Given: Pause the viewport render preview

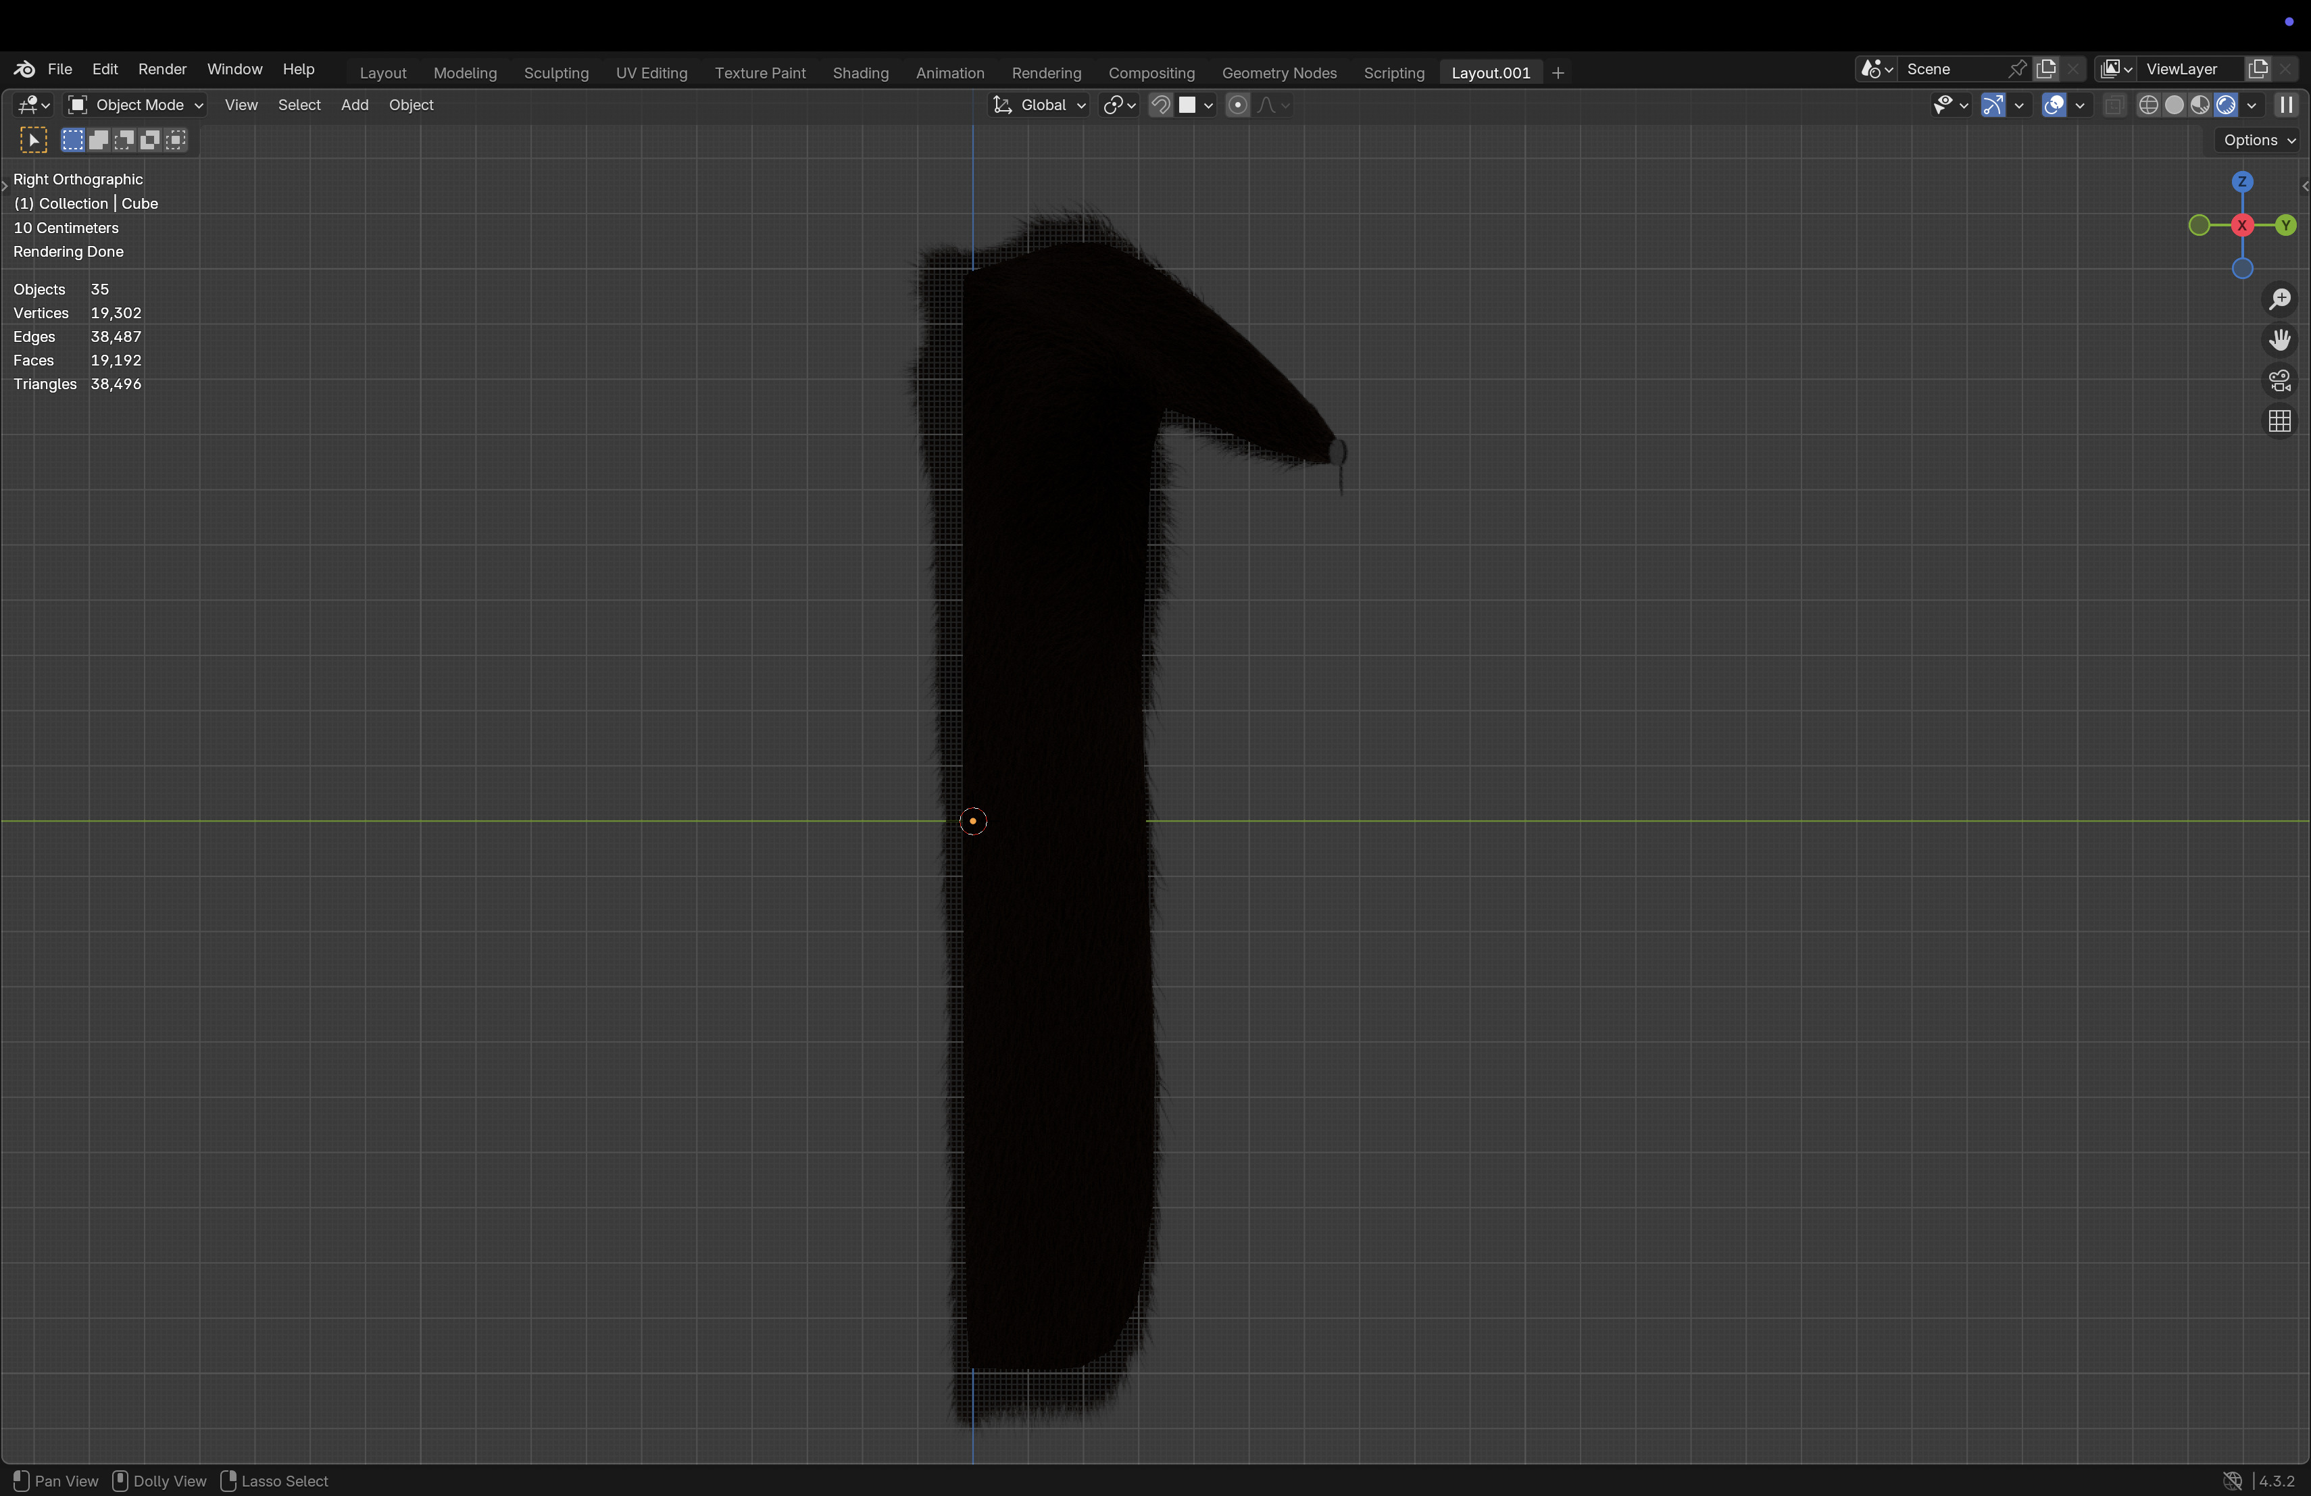Looking at the screenshot, I should click(x=2287, y=105).
